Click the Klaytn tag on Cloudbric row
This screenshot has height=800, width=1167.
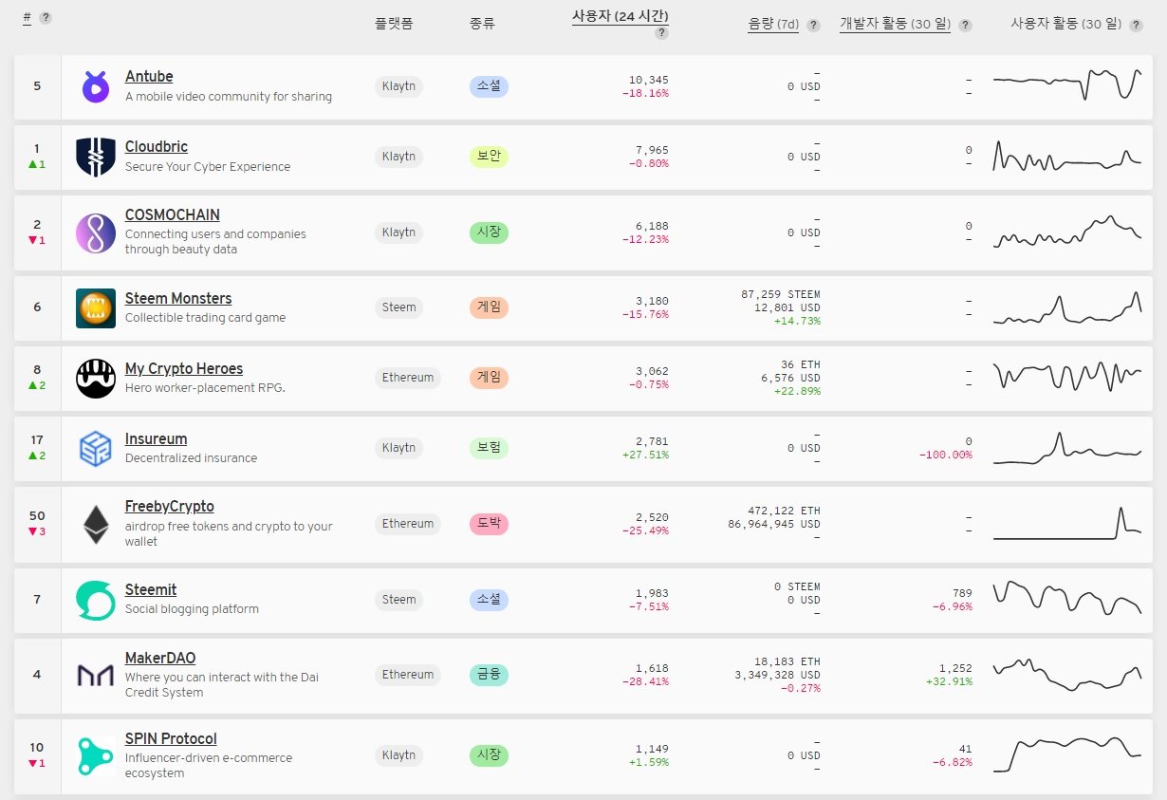398,157
